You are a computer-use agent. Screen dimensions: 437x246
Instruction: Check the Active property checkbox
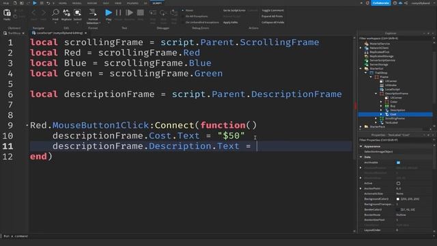coord(398,183)
